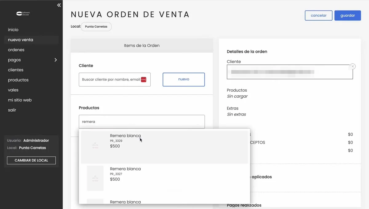The width and height of the screenshot is (369, 209).
Task: Clear the selected Cliente with X icon
Action: [353, 66]
